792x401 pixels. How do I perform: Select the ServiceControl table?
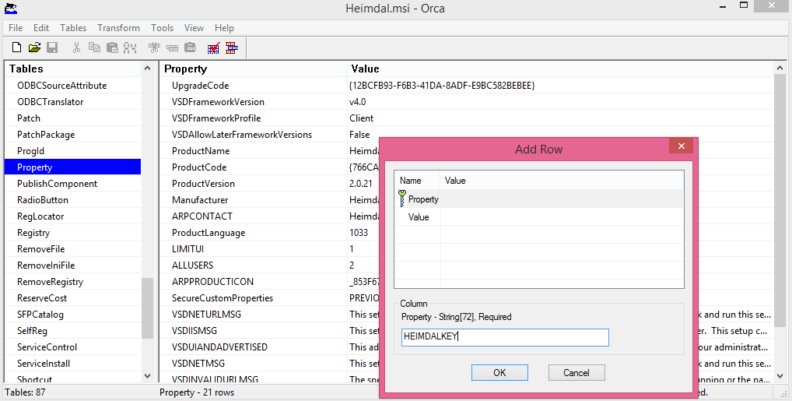[x=72, y=347]
